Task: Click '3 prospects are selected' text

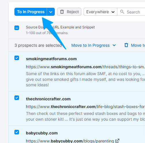Action: (x=38, y=45)
